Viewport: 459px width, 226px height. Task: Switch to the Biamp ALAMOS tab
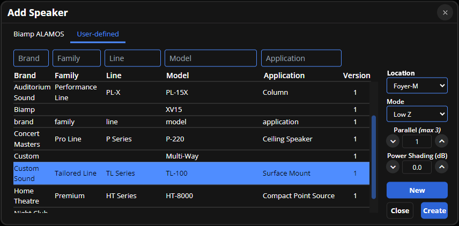[39, 34]
